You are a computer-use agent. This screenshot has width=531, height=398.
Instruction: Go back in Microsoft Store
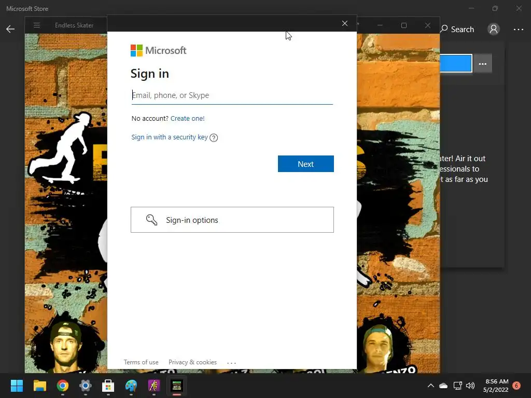10,29
